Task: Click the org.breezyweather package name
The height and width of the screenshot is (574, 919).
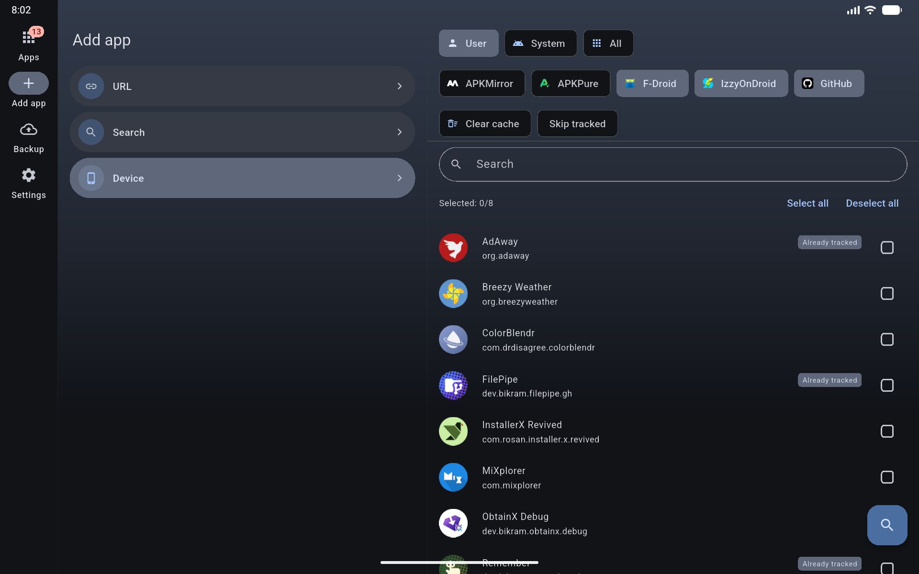Action: click(520, 302)
